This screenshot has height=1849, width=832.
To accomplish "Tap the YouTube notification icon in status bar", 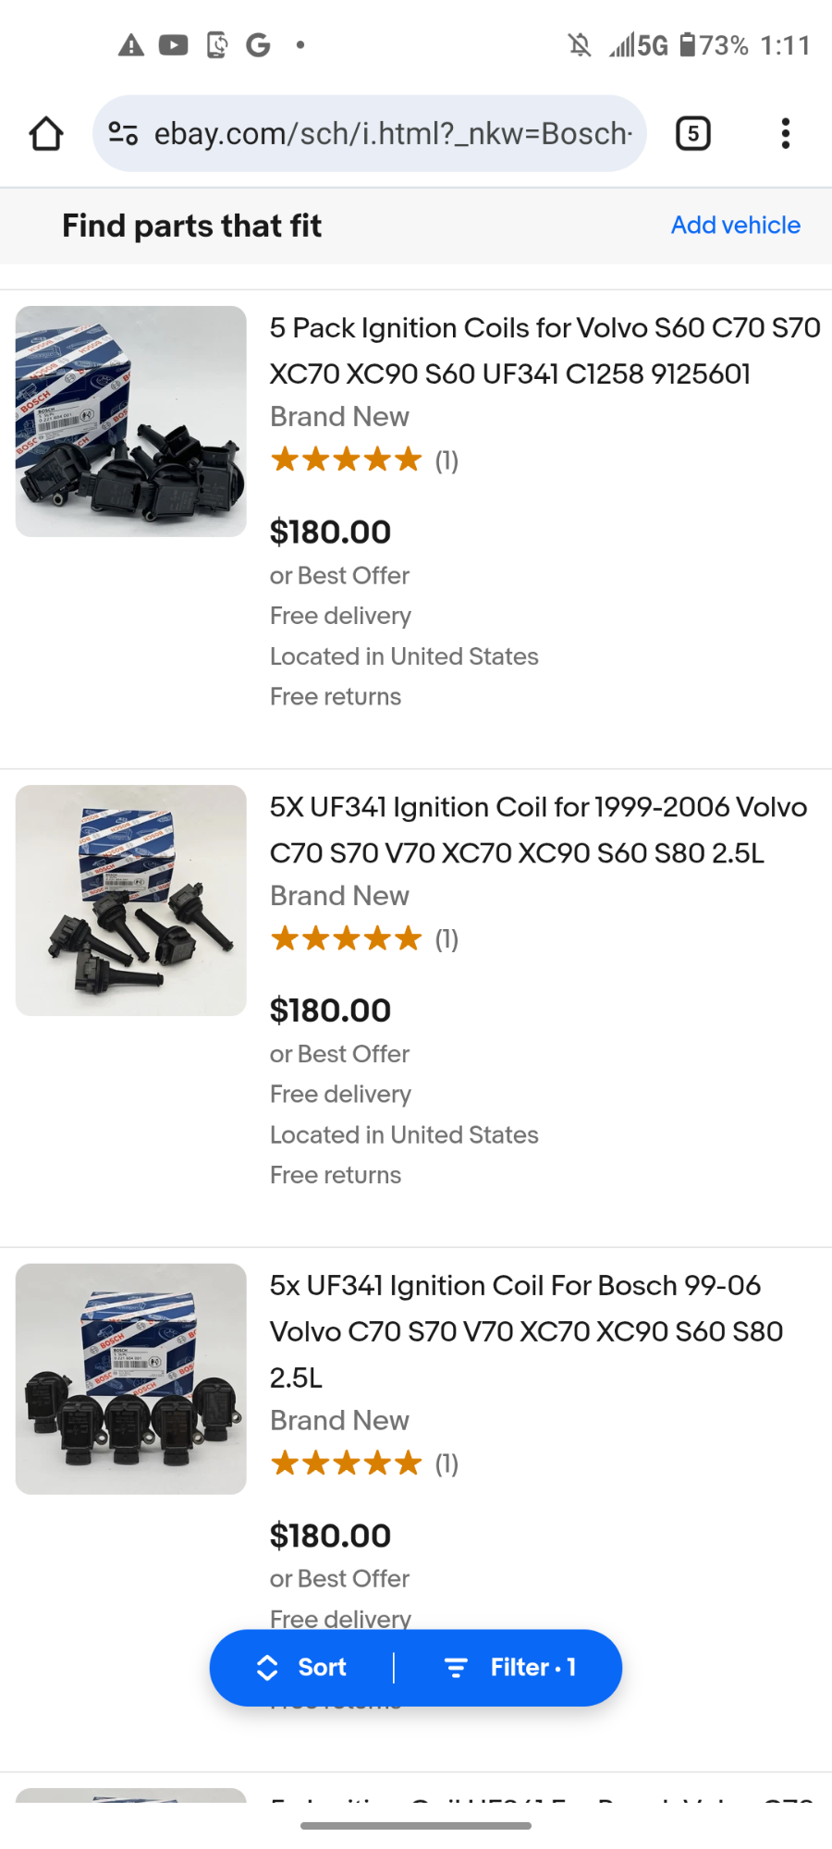I will click(x=173, y=44).
